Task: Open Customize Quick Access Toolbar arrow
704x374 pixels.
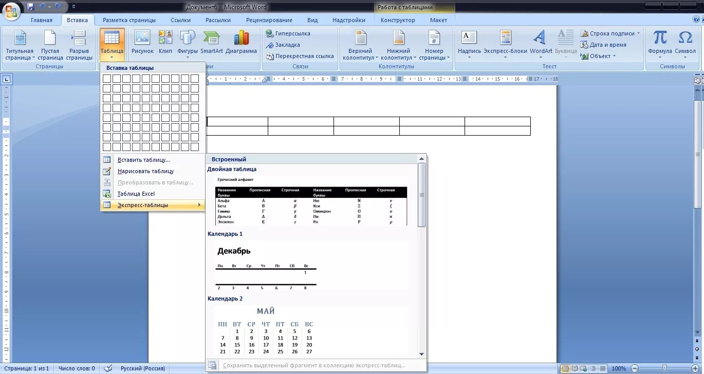Action: pyautogui.click(x=74, y=7)
